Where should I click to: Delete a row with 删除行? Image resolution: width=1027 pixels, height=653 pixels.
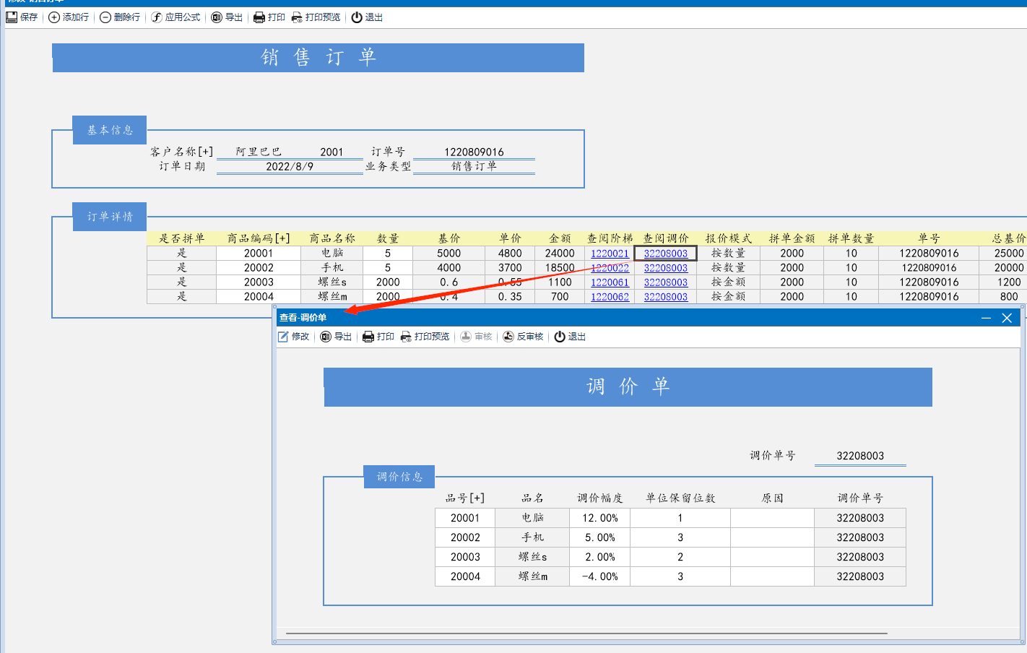[120, 17]
